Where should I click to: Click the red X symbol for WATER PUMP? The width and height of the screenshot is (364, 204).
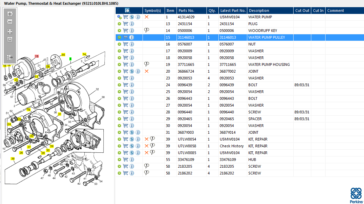[147, 17]
